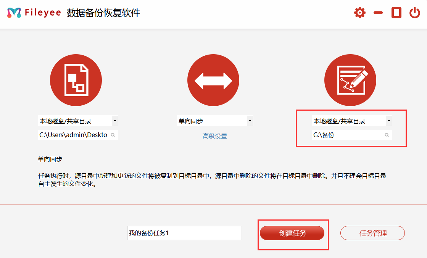This screenshot has height=258, width=427.
Task: Open the 单向同步 sync mode dropdown
Action: tap(250, 121)
